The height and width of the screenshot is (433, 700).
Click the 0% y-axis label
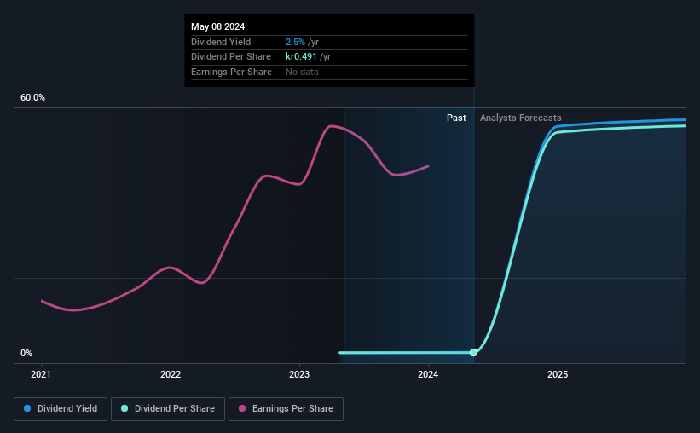pyautogui.click(x=26, y=353)
